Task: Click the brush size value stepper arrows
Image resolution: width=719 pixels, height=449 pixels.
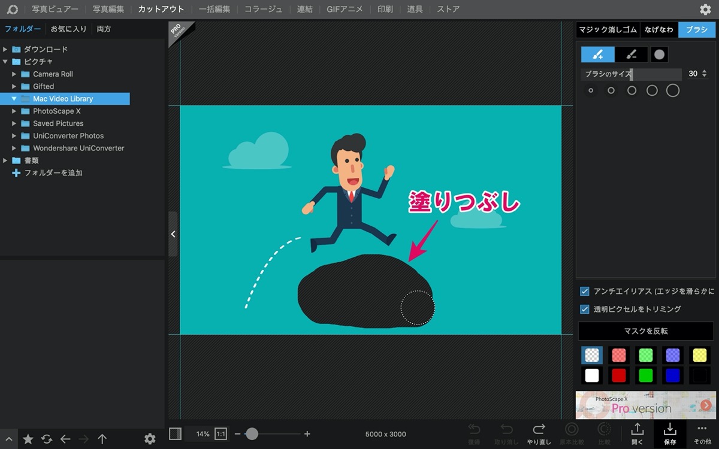Action: tap(704, 74)
